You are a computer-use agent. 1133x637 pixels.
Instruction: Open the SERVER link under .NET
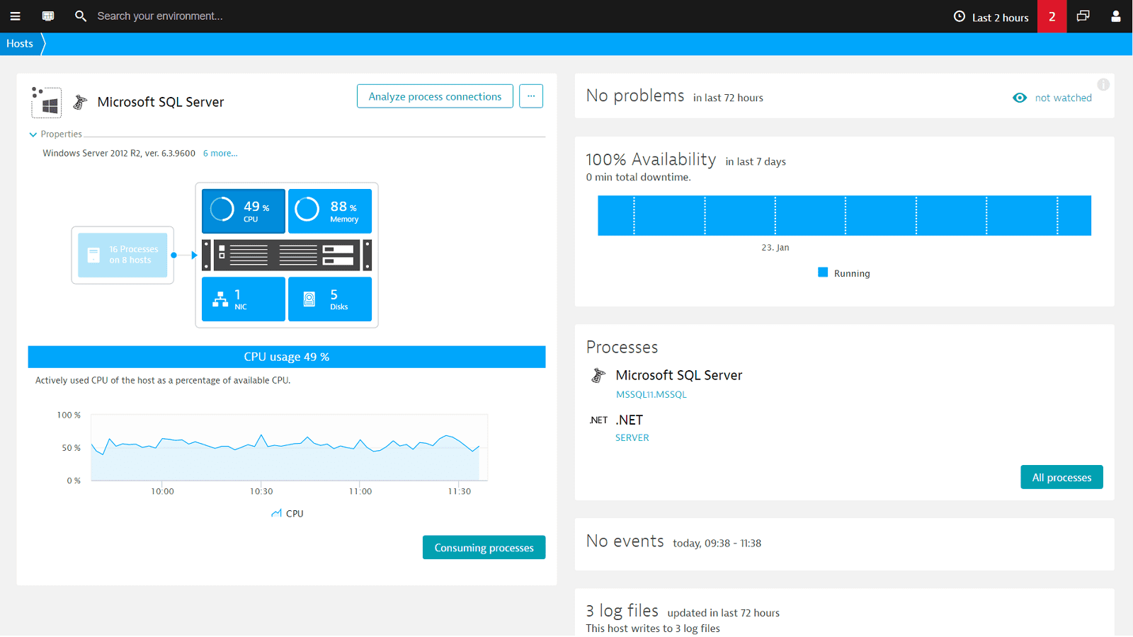coord(632,438)
